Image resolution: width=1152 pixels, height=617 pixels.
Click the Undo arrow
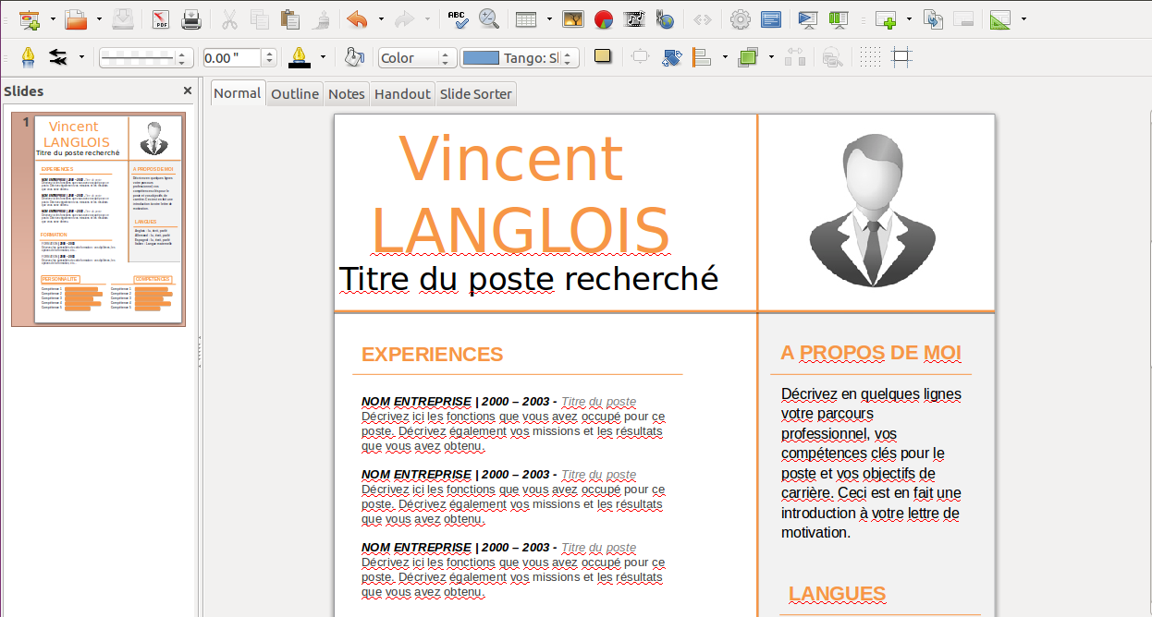click(358, 18)
